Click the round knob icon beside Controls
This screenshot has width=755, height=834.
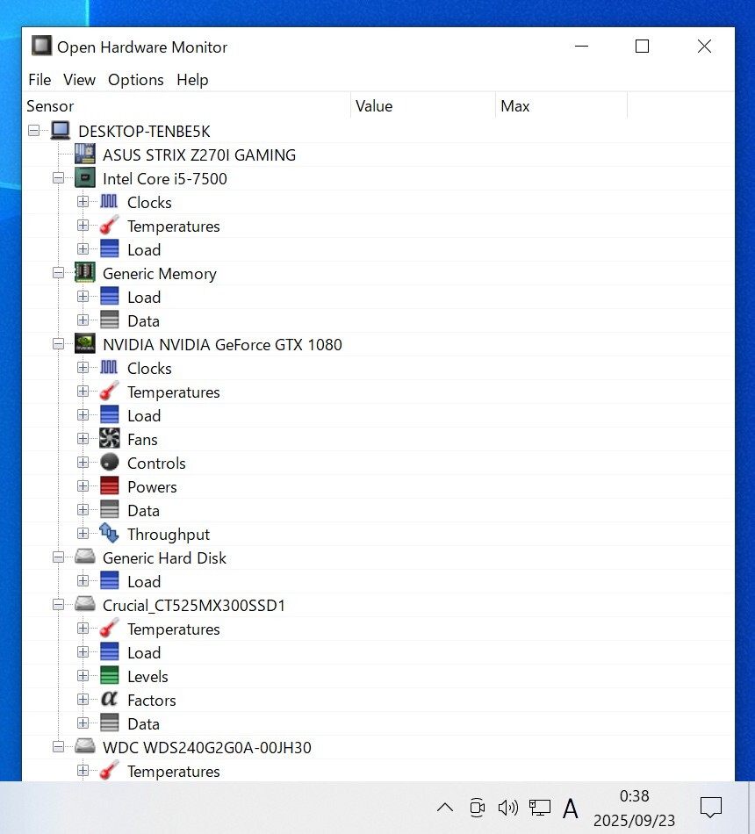click(110, 462)
